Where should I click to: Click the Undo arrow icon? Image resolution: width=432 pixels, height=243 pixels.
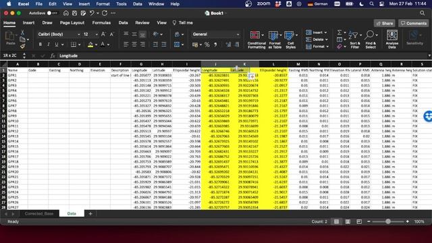[x=92, y=13]
